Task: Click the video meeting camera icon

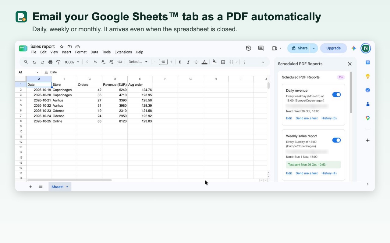Action: pyautogui.click(x=274, y=48)
